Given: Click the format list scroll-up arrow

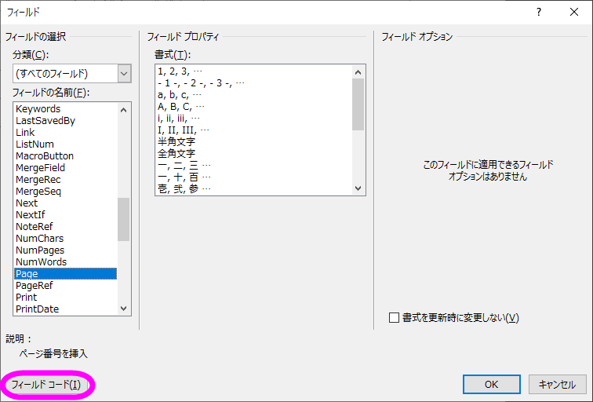Looking at the screenshot, I should coord(358,72).
